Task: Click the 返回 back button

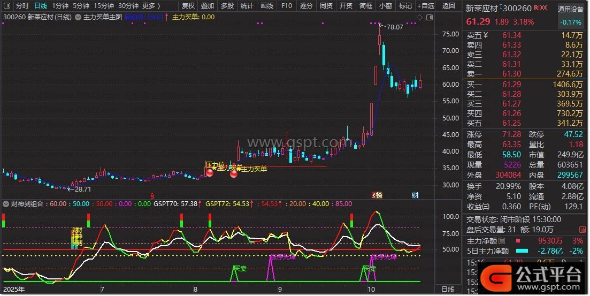Action: [449, 6]
